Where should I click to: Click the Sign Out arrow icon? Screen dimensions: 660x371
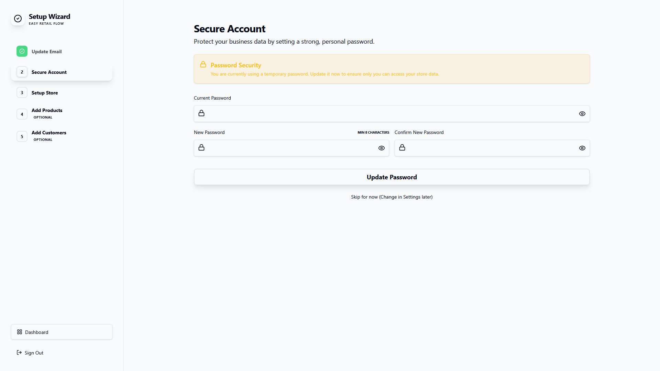pyautogui.click(x=19, y=352)
